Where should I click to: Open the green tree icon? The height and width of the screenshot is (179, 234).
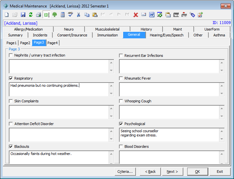[x=55, y=15]
